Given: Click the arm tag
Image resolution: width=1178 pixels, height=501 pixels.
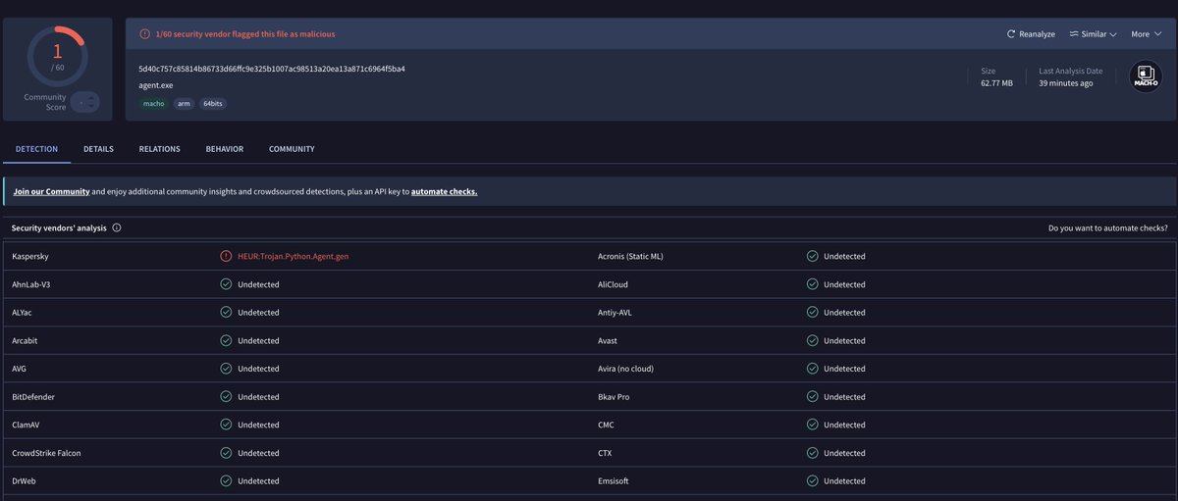Looking at the screenshot, I should 184,103.
